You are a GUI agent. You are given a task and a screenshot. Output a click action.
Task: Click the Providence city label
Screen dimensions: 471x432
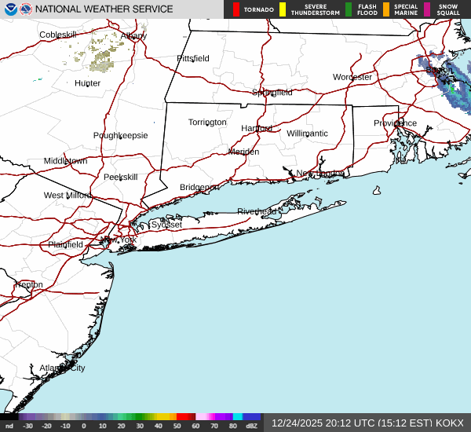pos(395,123)
